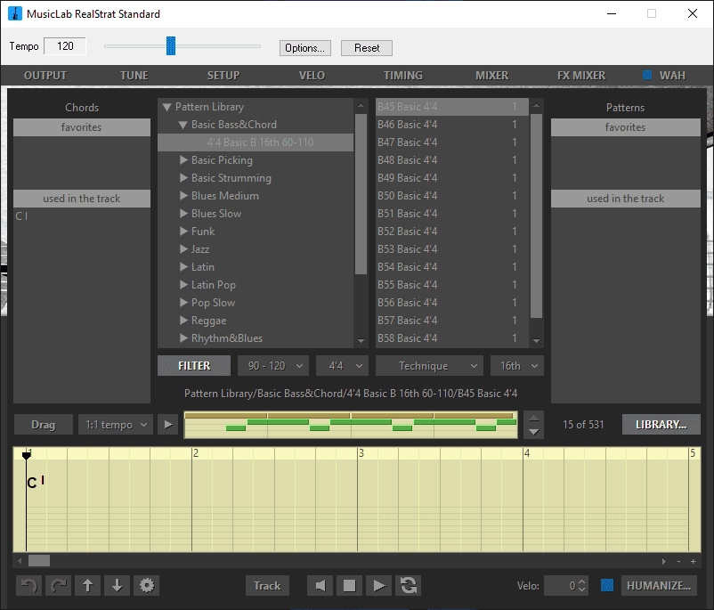Screen dimensions: 714x610
Task: Expand the Basic Picking folder
Action: tap(183, 160)
